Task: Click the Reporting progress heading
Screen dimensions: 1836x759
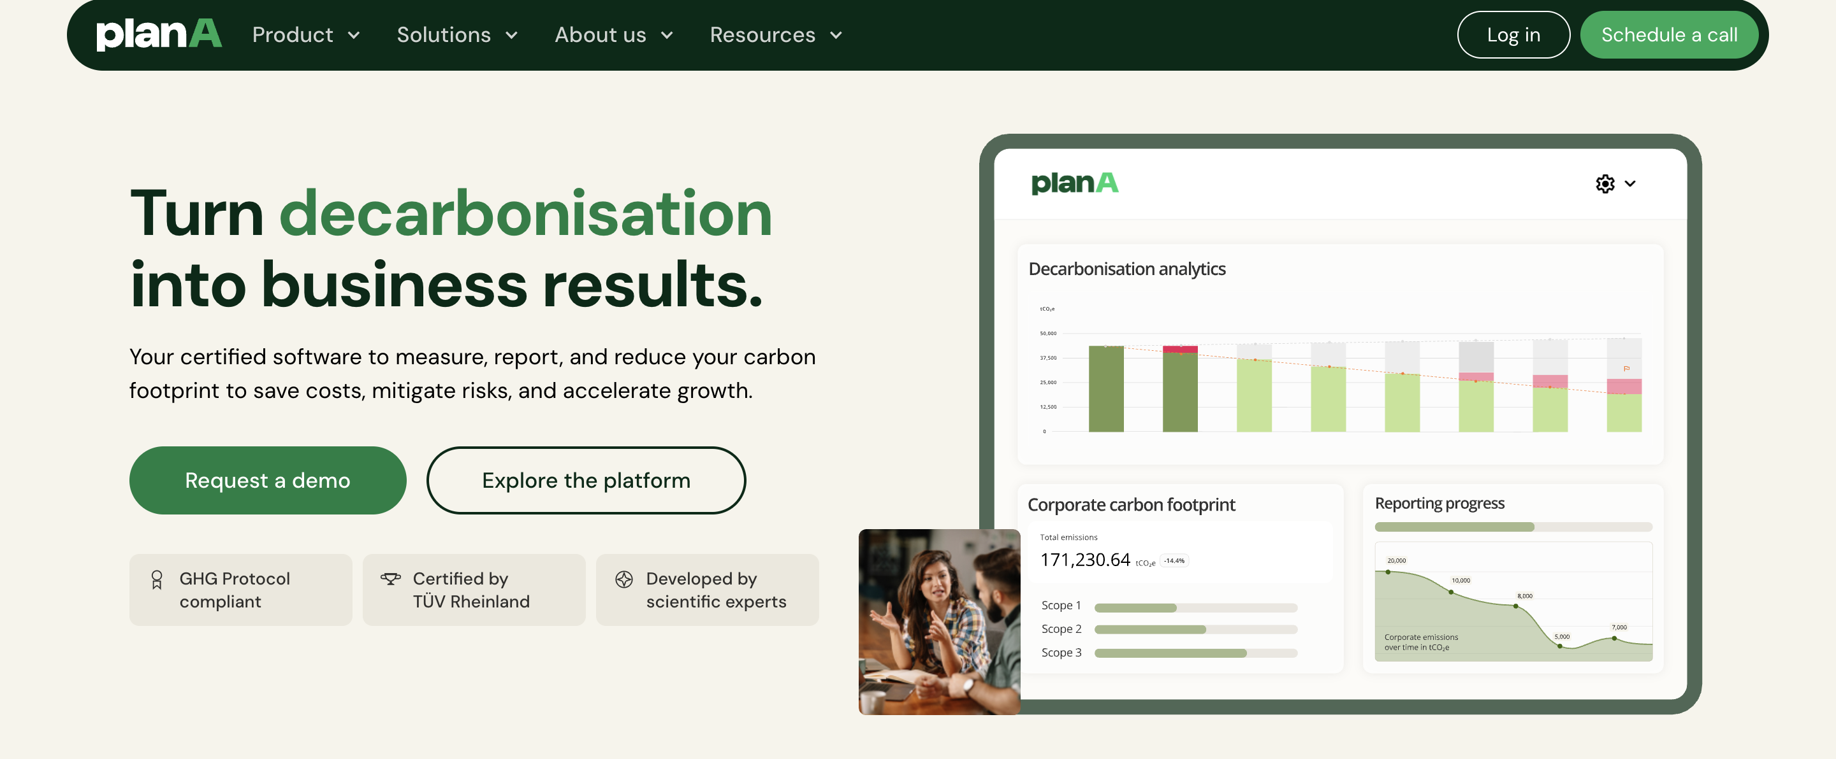Action: [x=1439, y=504]
